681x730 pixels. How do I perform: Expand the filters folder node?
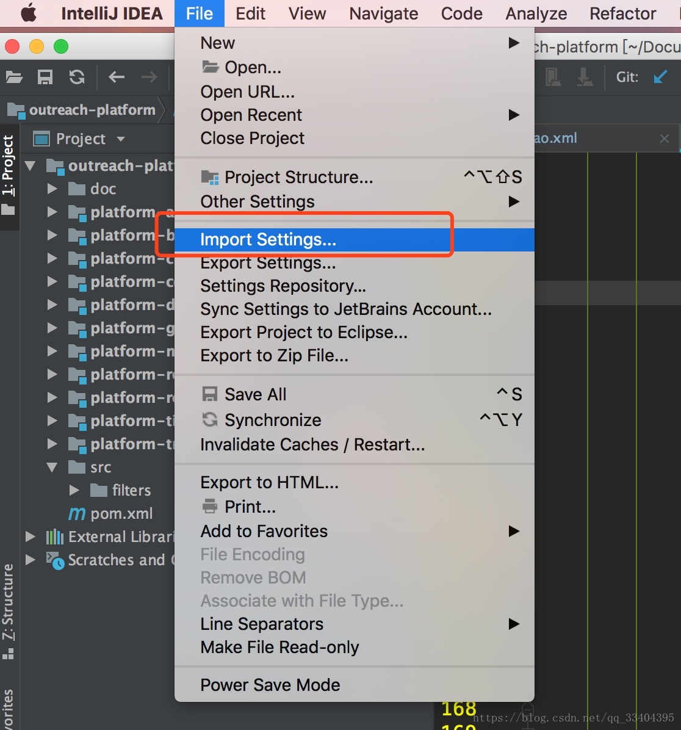[x=74, y=490]
